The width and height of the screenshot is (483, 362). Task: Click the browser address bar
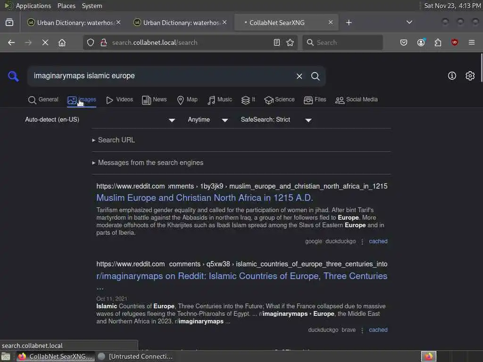[191, 42]
